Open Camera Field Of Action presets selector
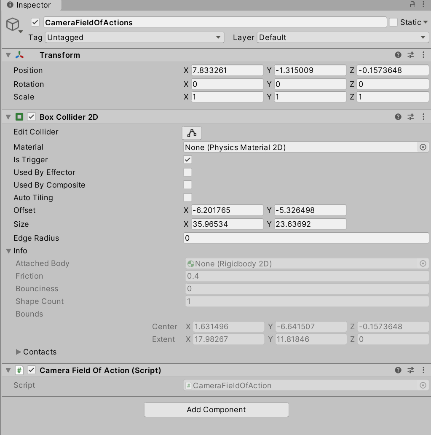The height and width of the screenshot is (435, 431). (411, 370)
